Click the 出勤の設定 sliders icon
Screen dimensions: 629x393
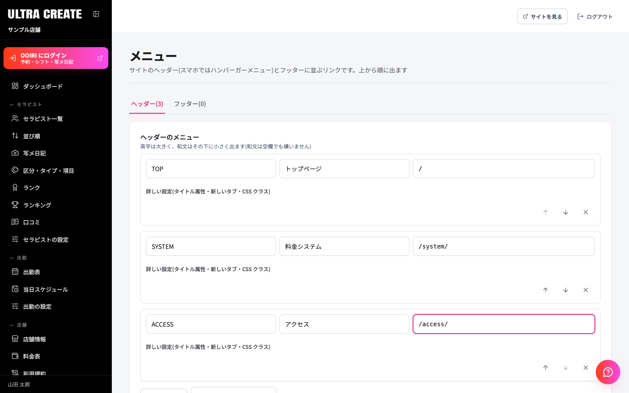(15, 307)
